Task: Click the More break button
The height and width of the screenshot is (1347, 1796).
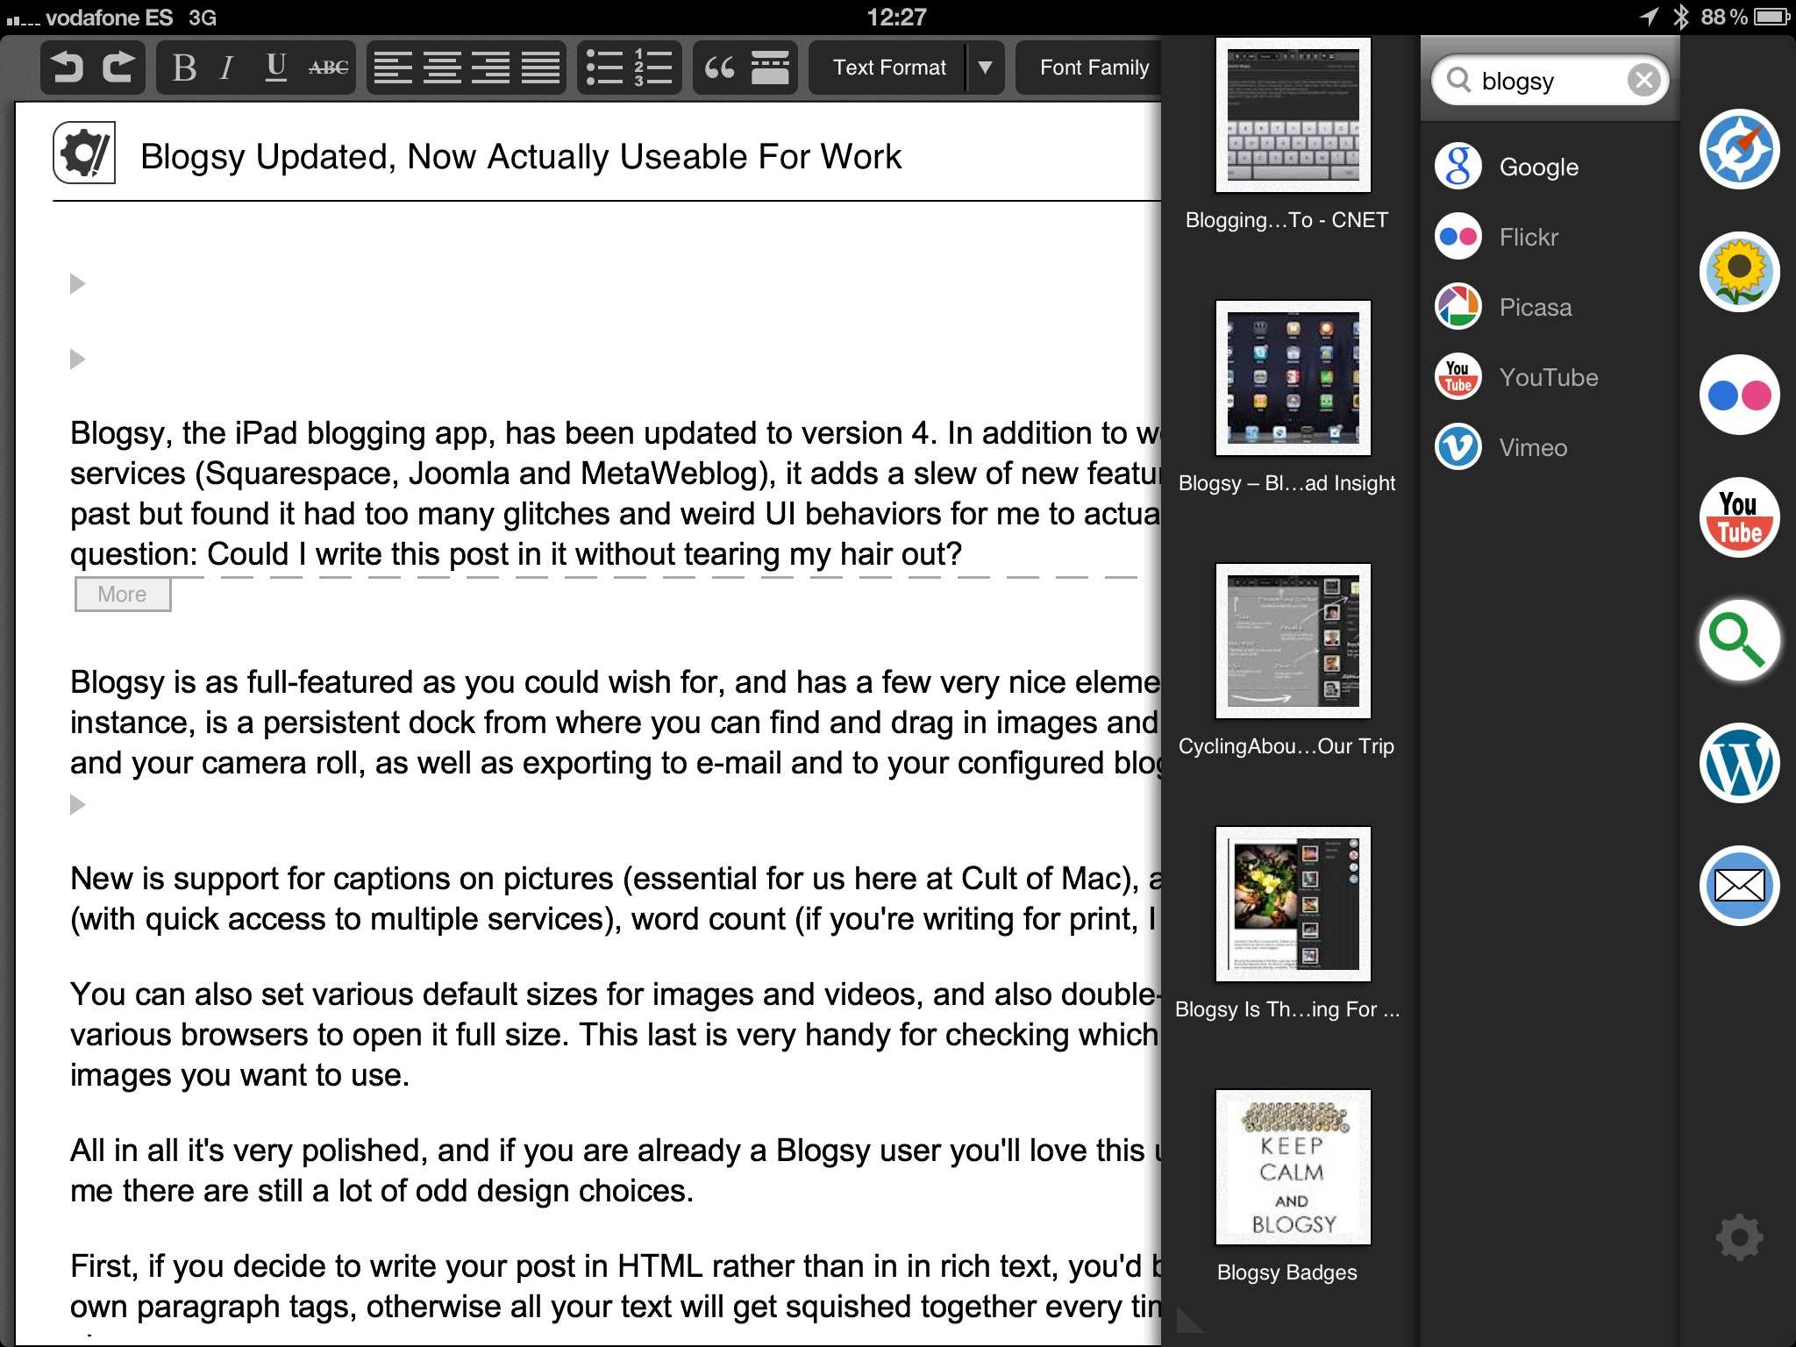Action: (122, 594)
